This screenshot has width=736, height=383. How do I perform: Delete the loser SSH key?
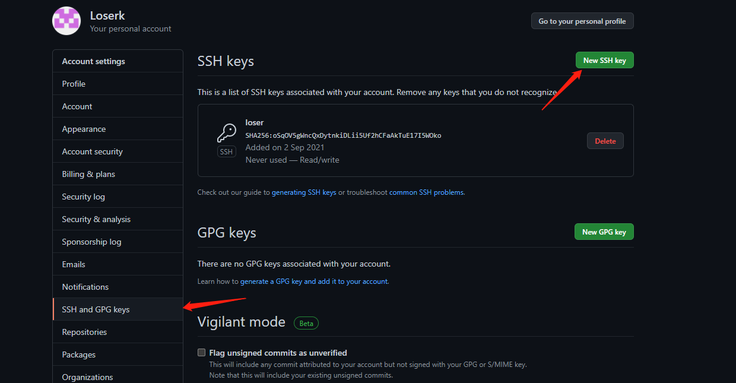(x=605, y=141)
